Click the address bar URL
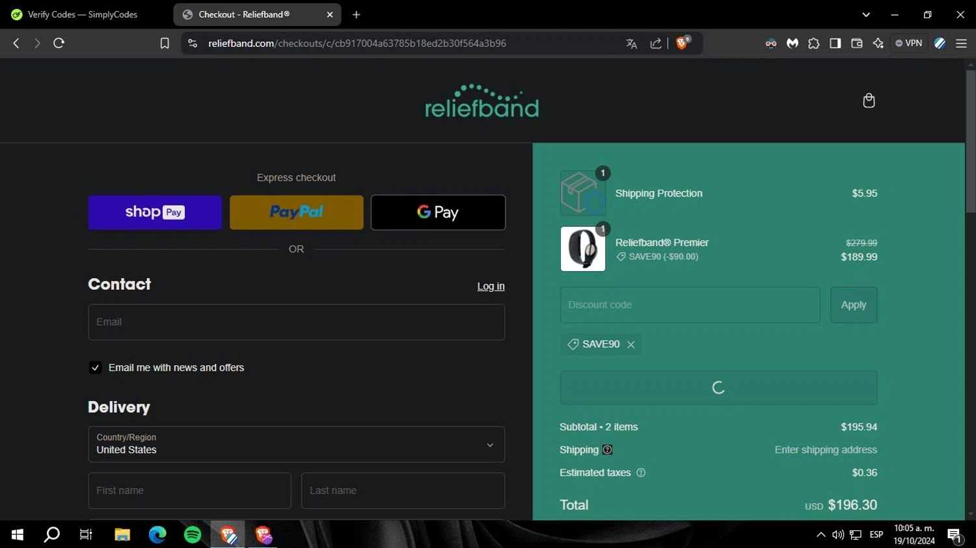The height and width of the screenshot is (548, 976). point(357,44)
